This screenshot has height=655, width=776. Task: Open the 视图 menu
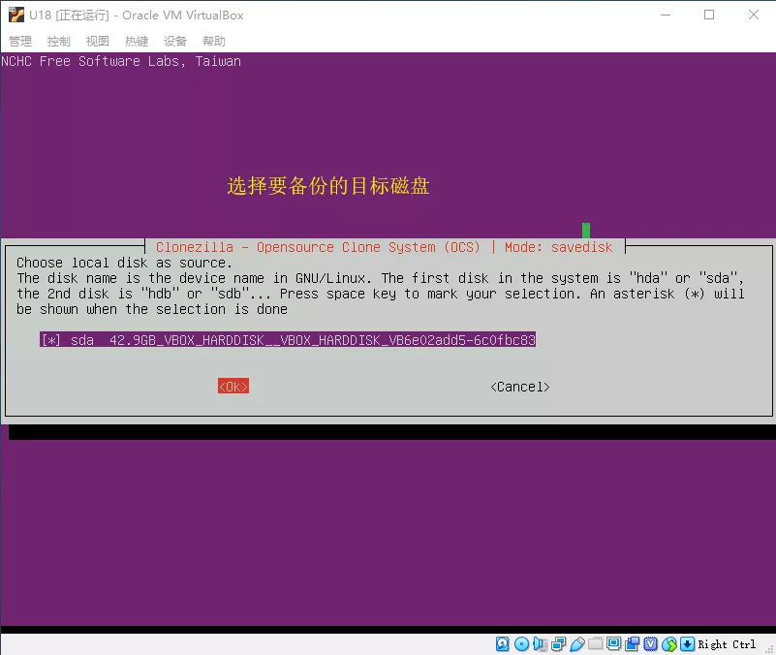(98, 41)
